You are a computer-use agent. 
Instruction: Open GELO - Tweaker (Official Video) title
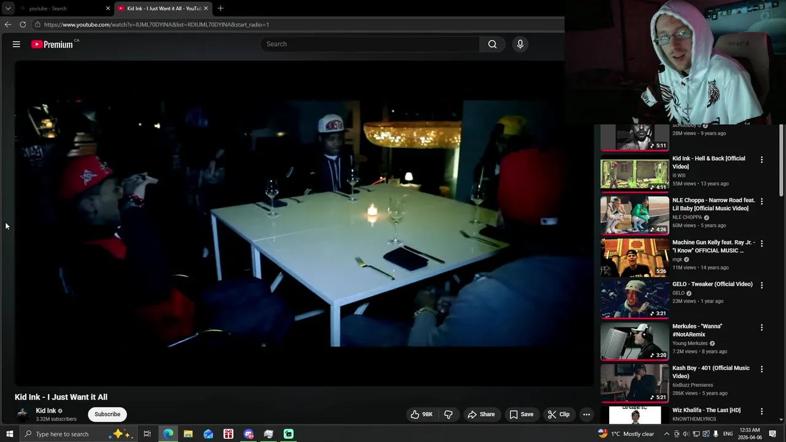pyautogui.click(x=712, y=284)
